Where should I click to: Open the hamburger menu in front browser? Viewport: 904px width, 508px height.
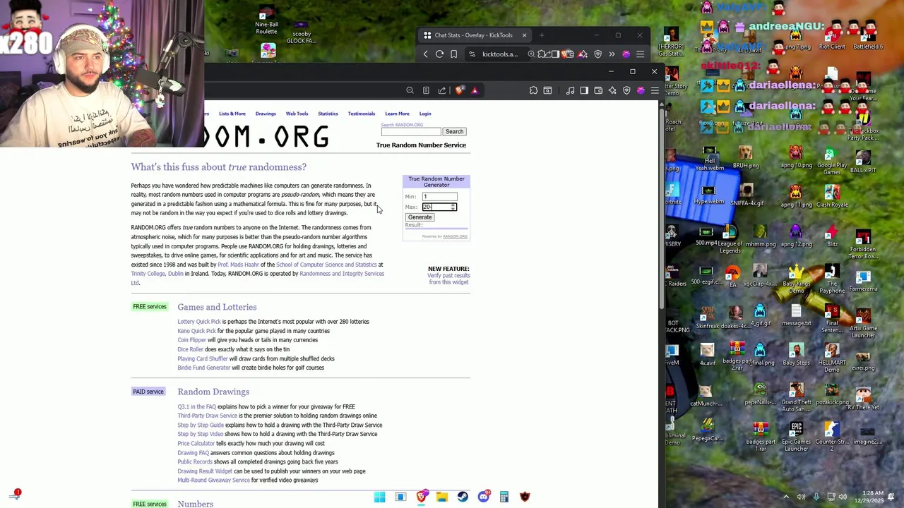[655, 90]
